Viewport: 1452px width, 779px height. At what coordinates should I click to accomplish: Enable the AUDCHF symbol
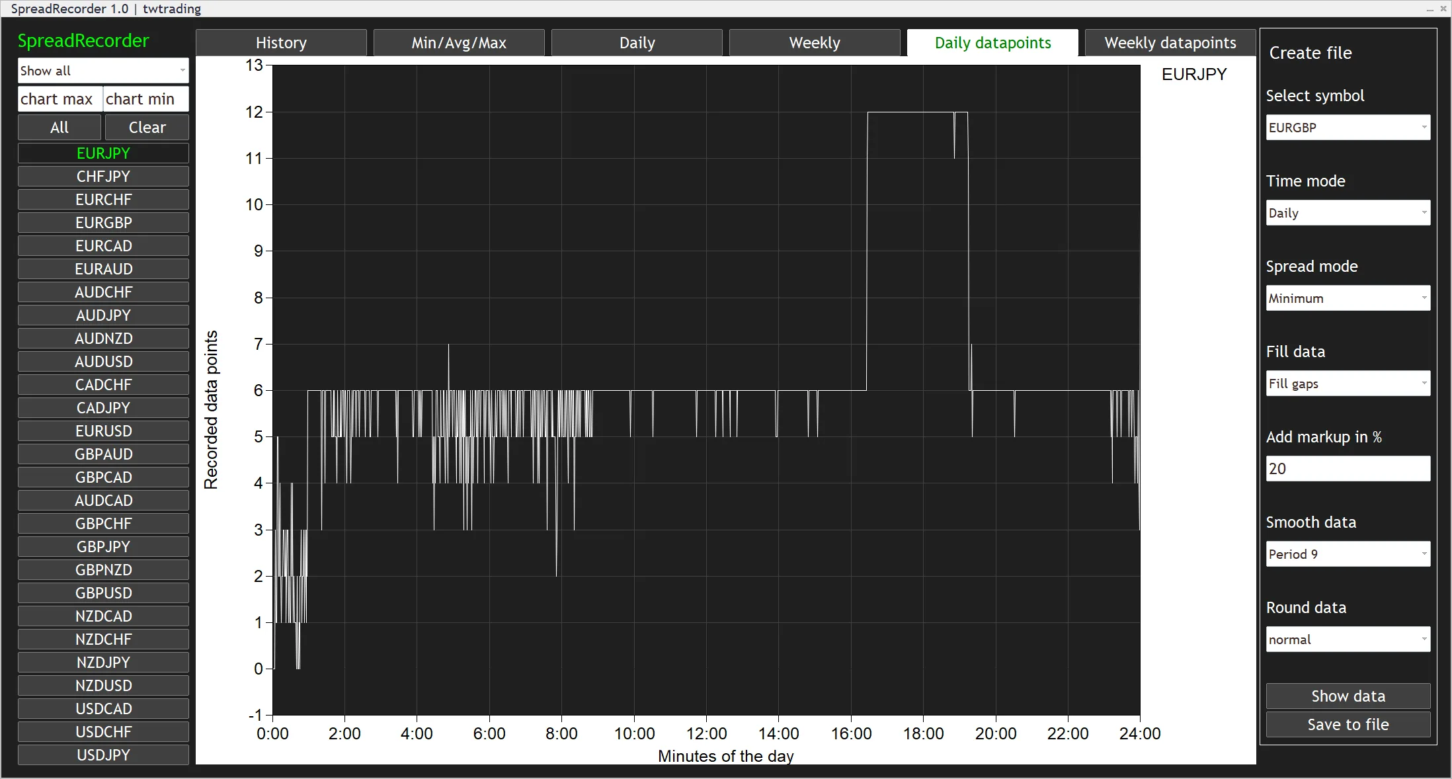[x=103, y=292]
